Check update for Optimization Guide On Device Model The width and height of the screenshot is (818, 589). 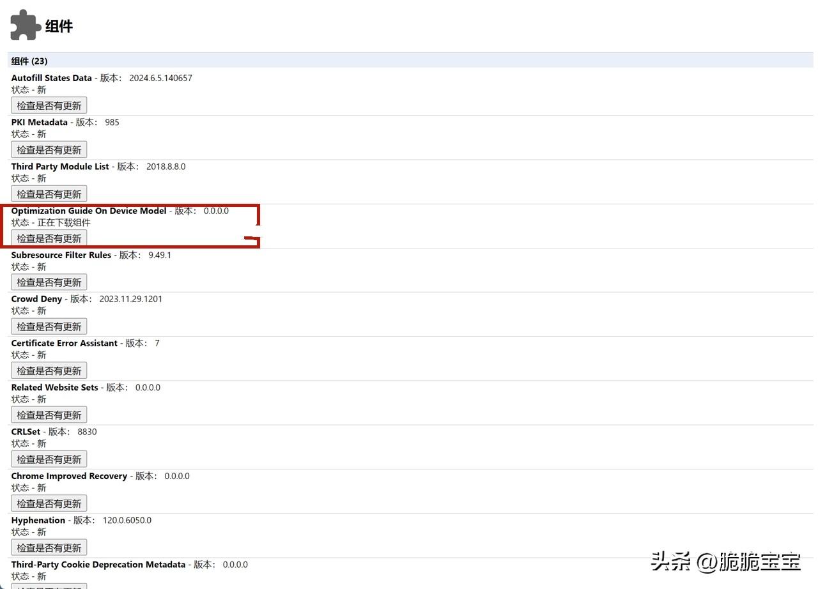coord(49,238)
